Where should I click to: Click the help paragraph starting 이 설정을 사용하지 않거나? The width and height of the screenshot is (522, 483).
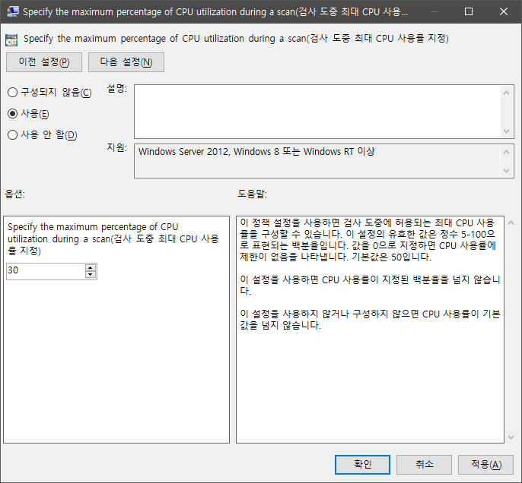pos(370,320)
